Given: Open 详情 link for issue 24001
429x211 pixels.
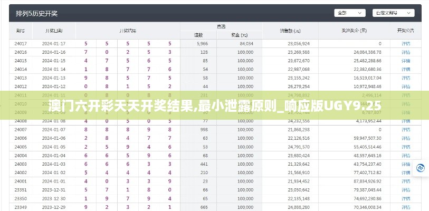Looking at the screenshot, I should coord(406,181).
